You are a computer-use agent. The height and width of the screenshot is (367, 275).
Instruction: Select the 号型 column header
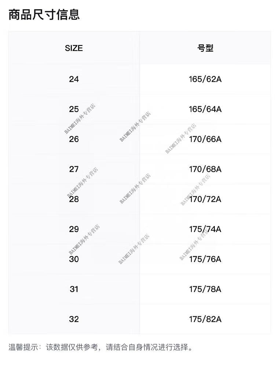pyautogui.click(x=205, y=48)
